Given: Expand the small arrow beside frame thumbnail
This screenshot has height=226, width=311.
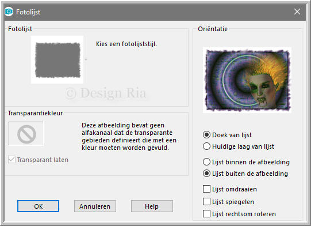Looking at the screenshot, I should [86, 59].
